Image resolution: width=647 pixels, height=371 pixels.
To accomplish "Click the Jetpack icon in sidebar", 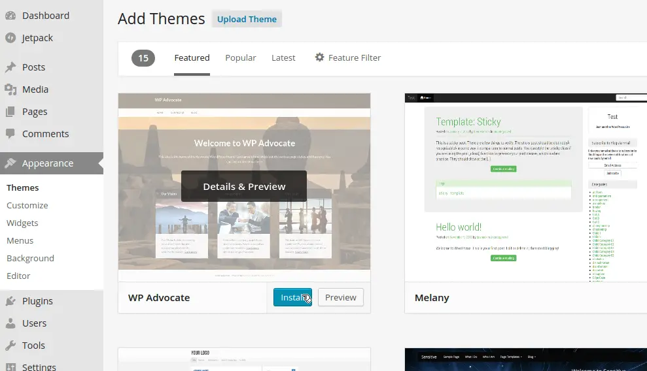I will point(10,38).
